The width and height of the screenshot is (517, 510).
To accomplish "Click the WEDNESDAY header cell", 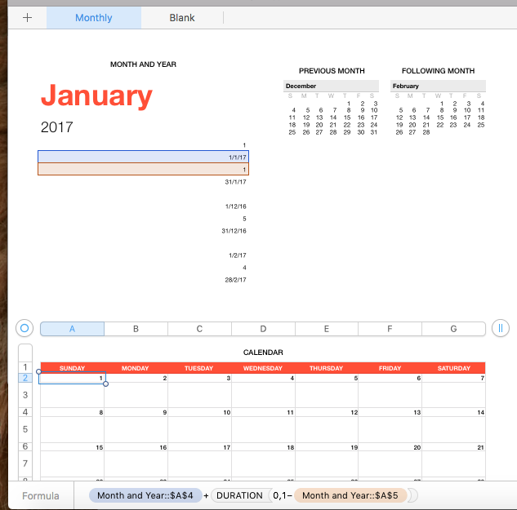I will [263, 368].
